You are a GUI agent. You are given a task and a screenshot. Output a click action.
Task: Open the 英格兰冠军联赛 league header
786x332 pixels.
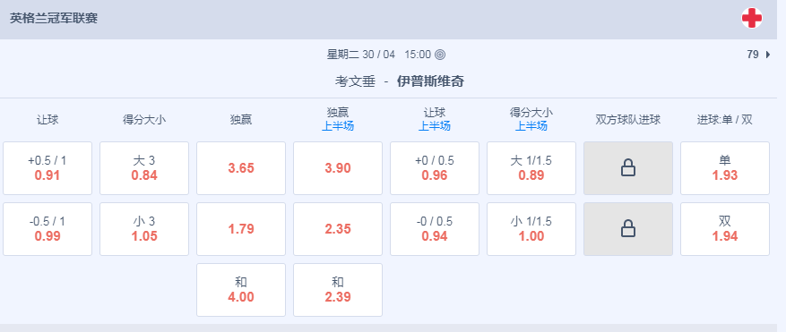click(54, 19)
